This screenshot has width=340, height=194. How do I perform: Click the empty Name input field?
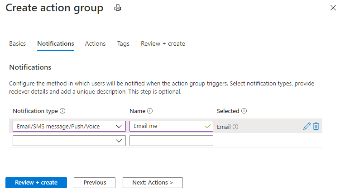point(171,141)
